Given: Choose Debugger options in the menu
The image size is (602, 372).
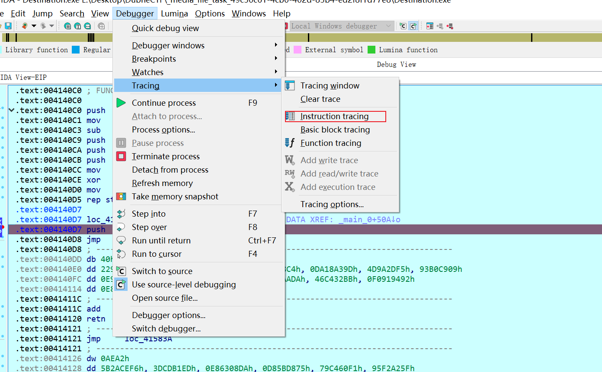Looking at the screenshot, I should coord(169,315).
